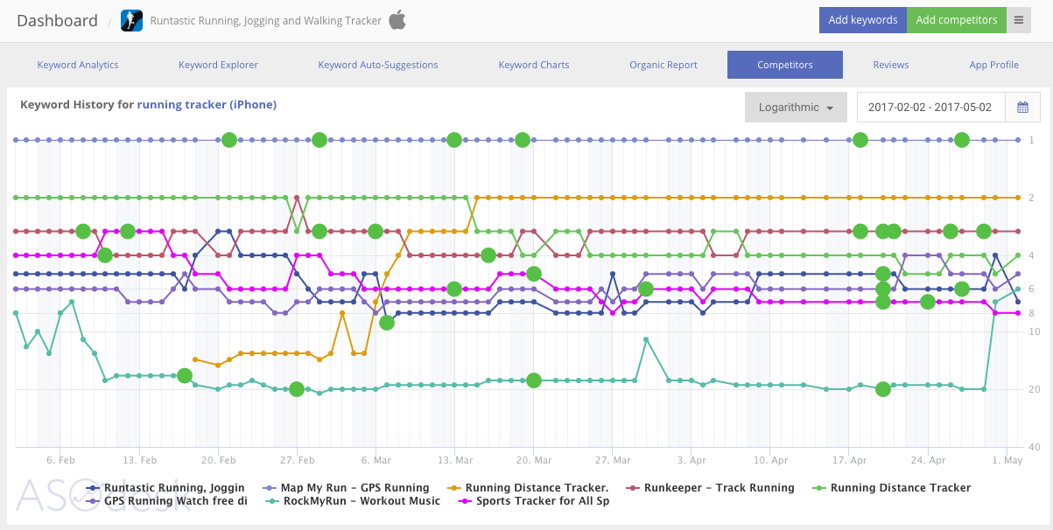The image size is (1053, 530).
Task: Click the running tracker (iPhone) keyword link
Action: [207, 105]
